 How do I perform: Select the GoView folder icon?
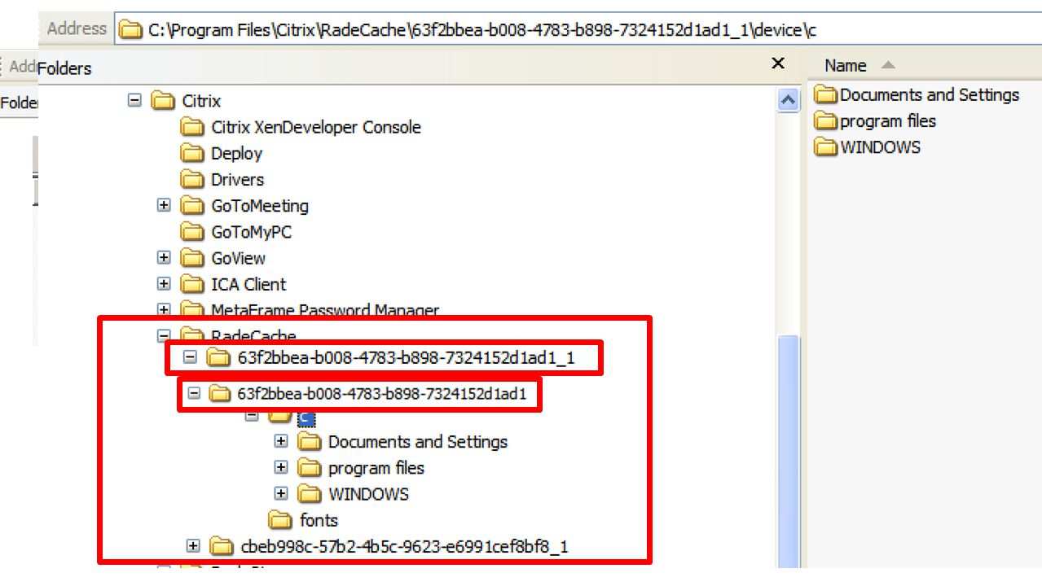click(x=192, y=258)
